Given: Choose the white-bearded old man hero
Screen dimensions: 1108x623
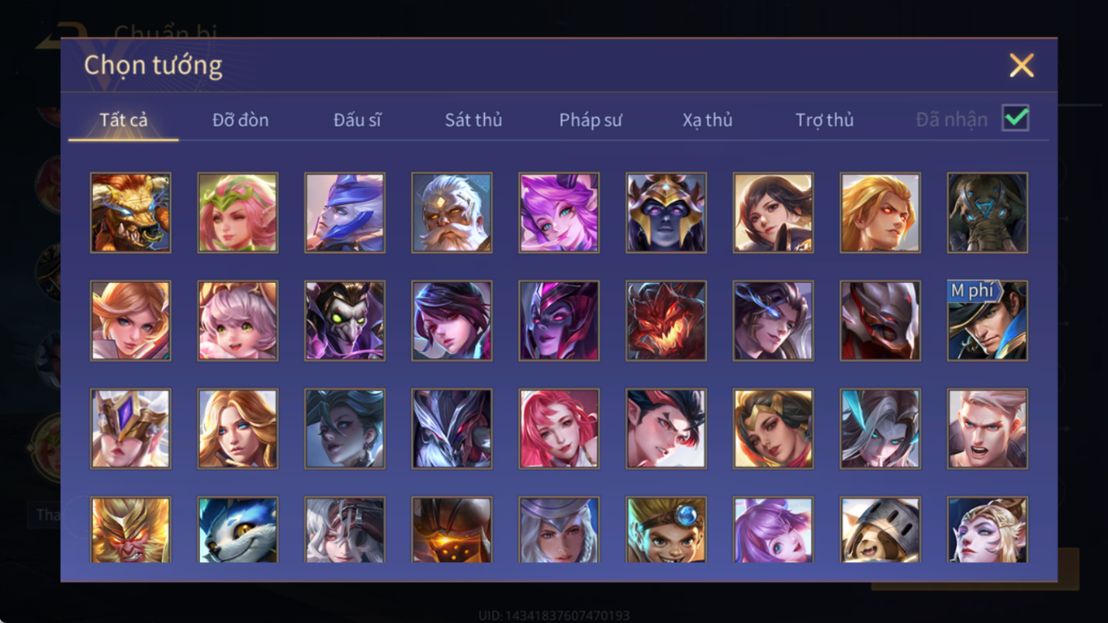Looking at the screenshot, I should click(452, 212).
